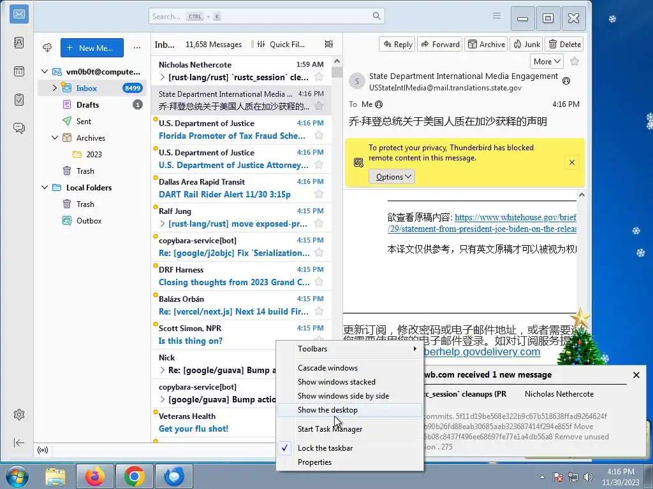Open the Mail space icon
The image size is (653, 489).
(x=19, y=14)
